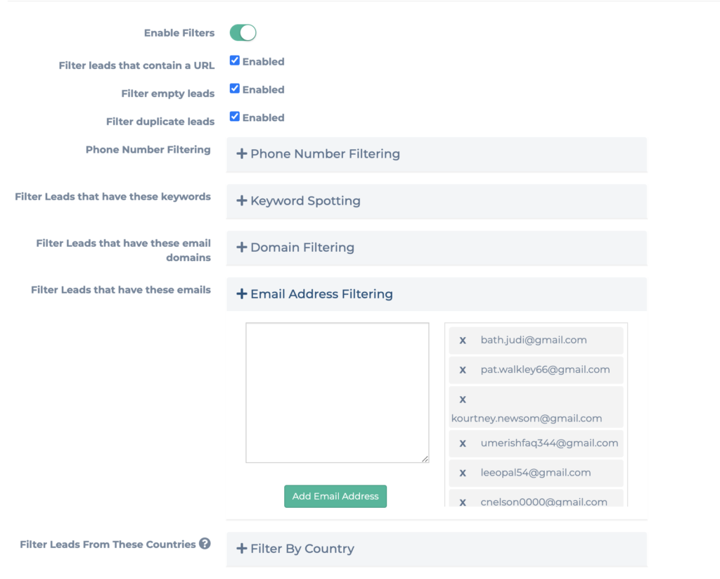Turn off the Enable Filters switch
Image resolution: width=720 pixels, height=579 pixels.
243,33
